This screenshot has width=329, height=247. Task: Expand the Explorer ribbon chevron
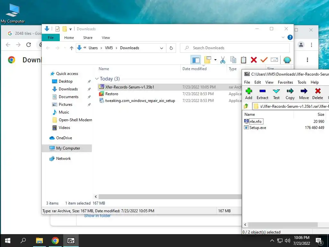click(x=283, y=37)
